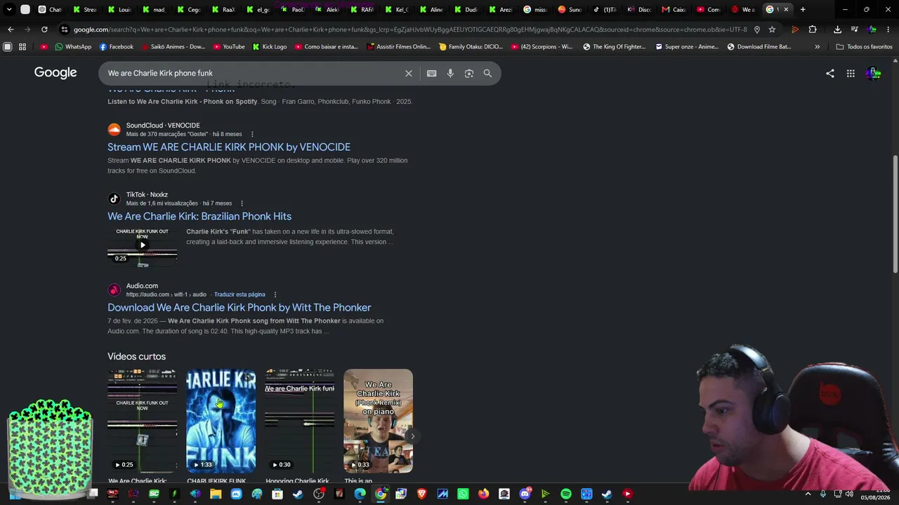Share this Google results page
899x505 pixels.
830,73
